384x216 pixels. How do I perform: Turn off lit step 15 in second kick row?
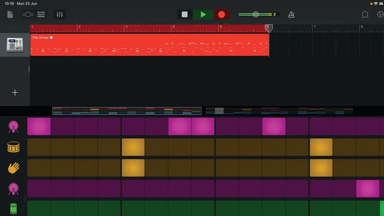[368, 188]
